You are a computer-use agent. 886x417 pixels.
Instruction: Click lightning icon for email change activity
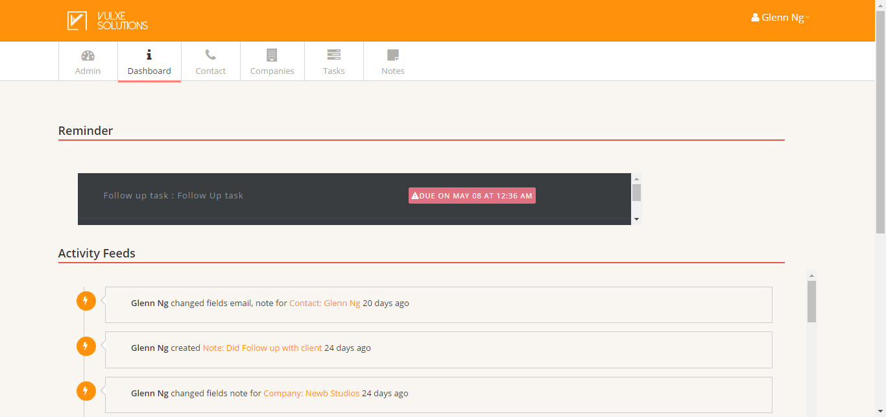click(x=86, y=301)
